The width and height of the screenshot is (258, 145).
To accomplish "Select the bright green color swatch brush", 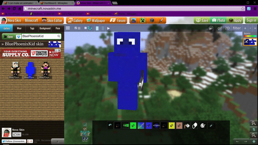I will (133, 125).
